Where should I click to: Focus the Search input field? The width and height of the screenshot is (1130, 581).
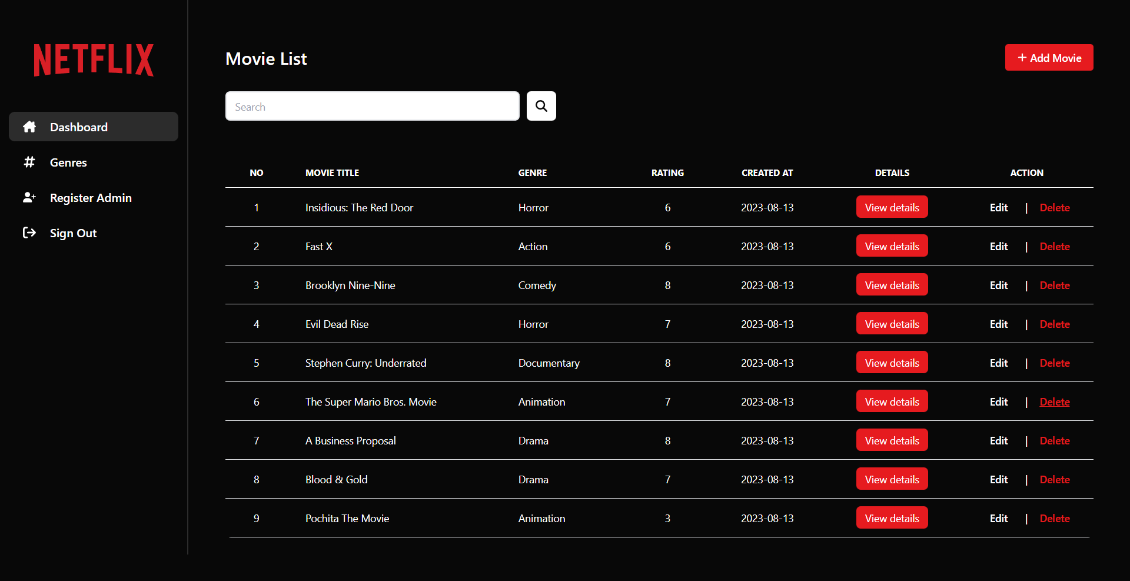point(373,106)
